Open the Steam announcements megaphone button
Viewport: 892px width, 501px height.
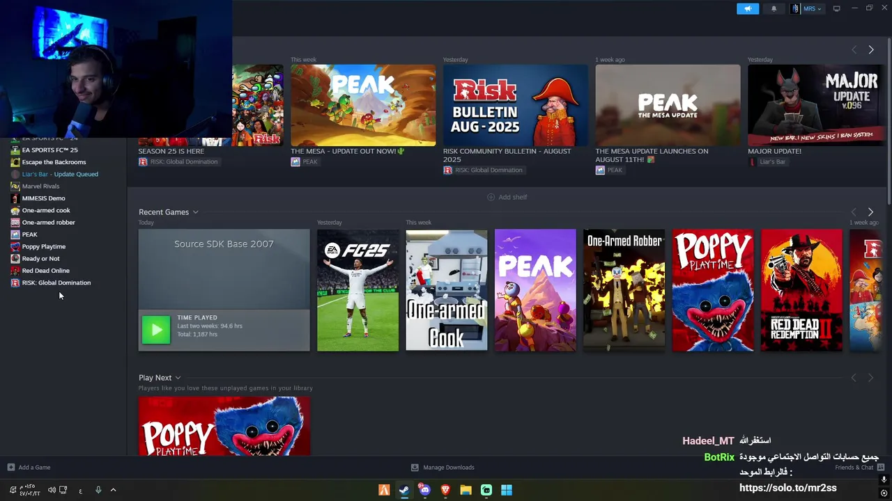[748, 8]
